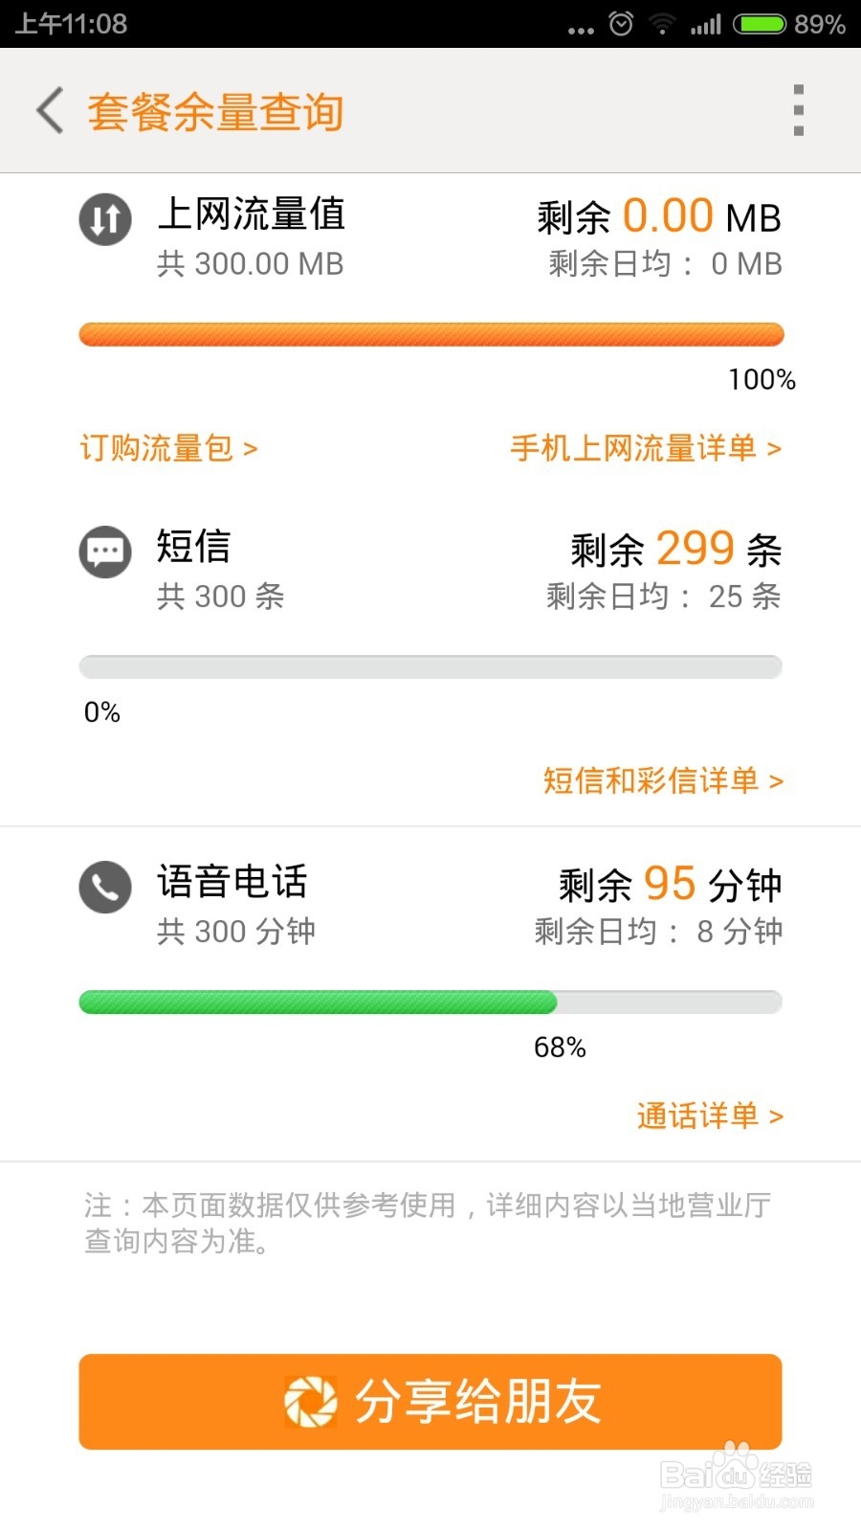This screenshot has height=1532, width=861.
Task: Tap the orange data usage progress bar
Action: (430, 334)
